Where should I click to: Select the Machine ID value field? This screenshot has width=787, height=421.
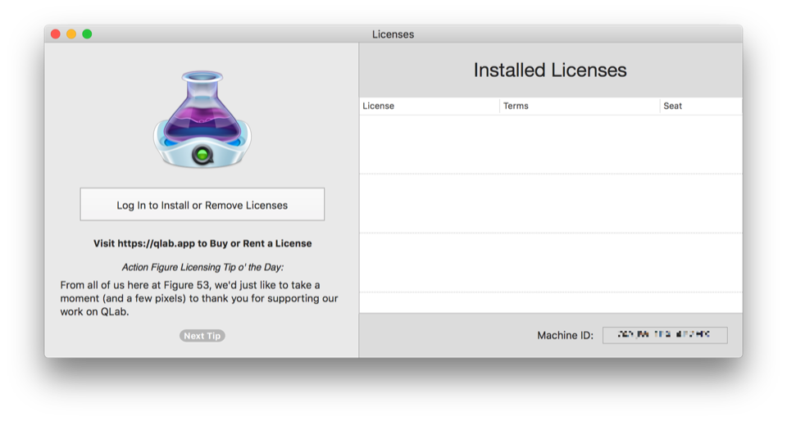point(664,335)
